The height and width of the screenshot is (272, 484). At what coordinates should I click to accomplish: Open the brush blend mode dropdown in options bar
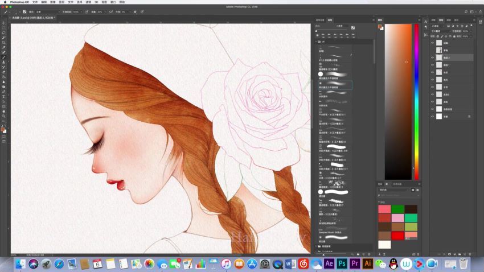pyautogui.click(x=48, y=11)
